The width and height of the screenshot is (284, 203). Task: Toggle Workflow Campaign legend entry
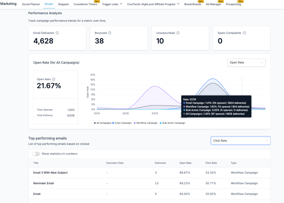[146, 123]
